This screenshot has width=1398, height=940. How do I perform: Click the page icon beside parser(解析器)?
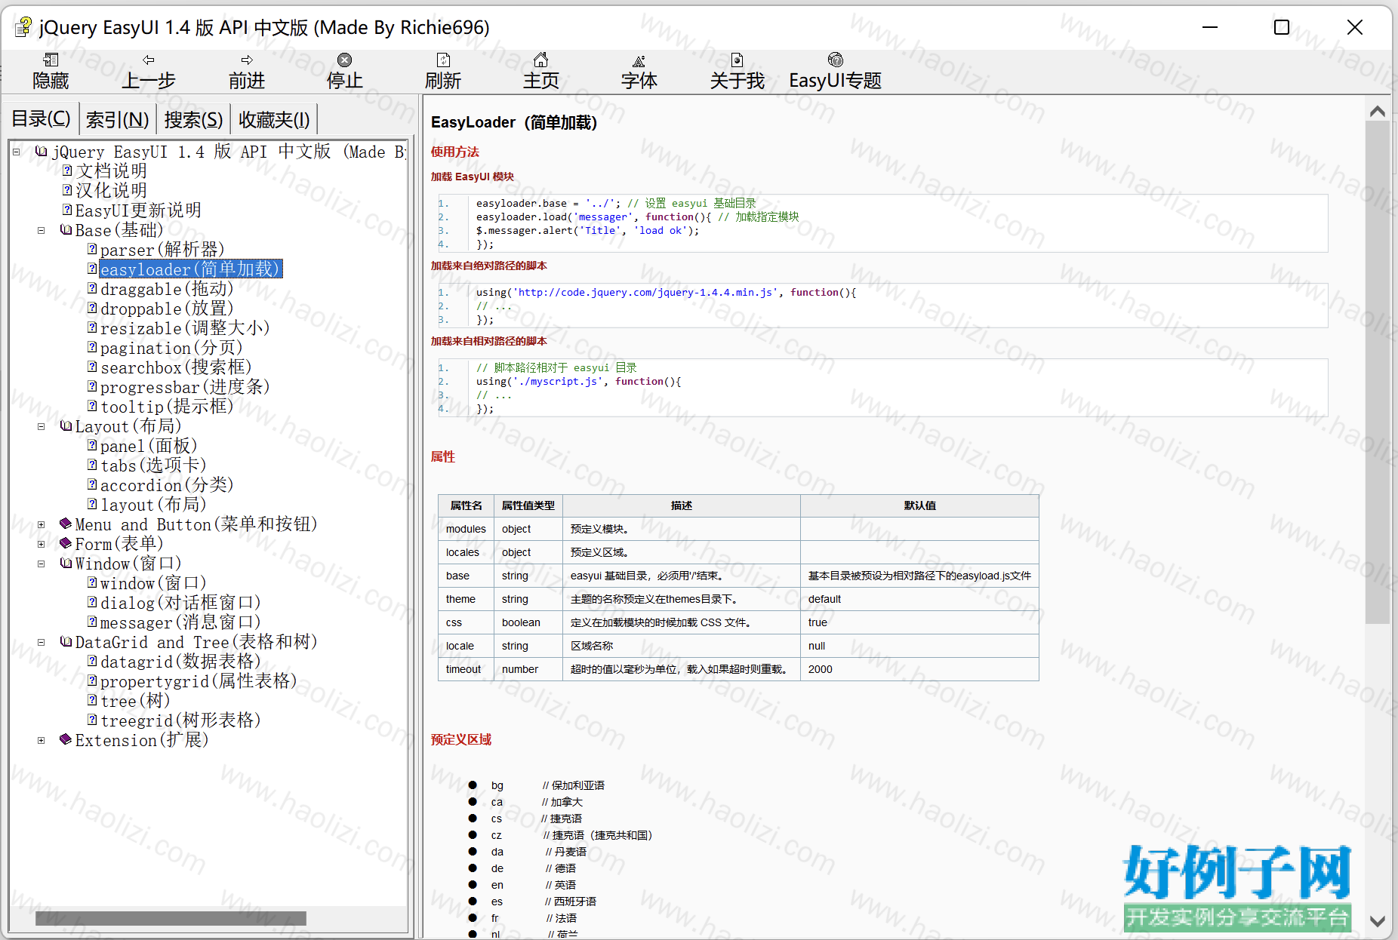point(92,250)
